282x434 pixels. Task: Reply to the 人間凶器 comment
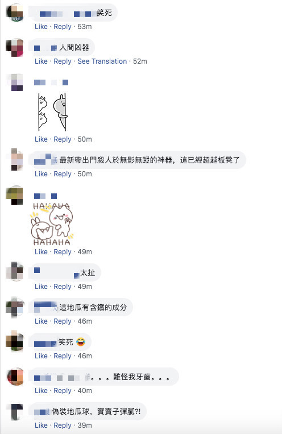tap(63, 61)
